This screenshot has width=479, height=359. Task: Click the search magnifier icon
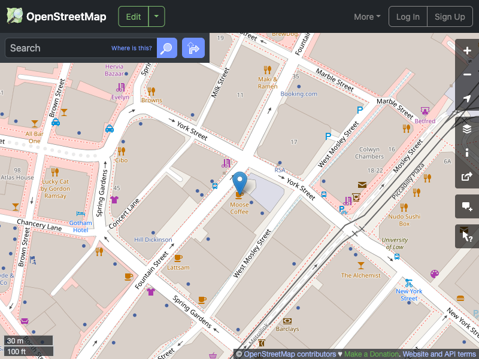coord(166,48)
